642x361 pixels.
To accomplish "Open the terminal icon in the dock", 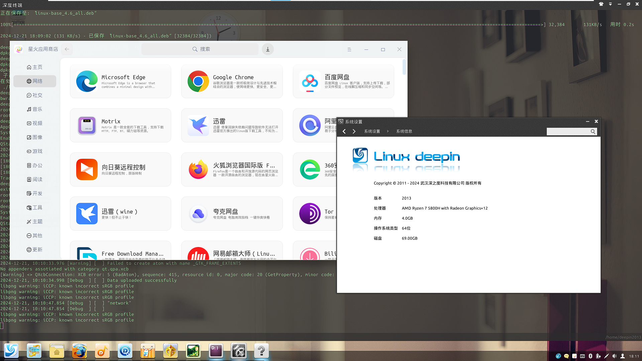I will pyautogui.click(x=216, y=351).
